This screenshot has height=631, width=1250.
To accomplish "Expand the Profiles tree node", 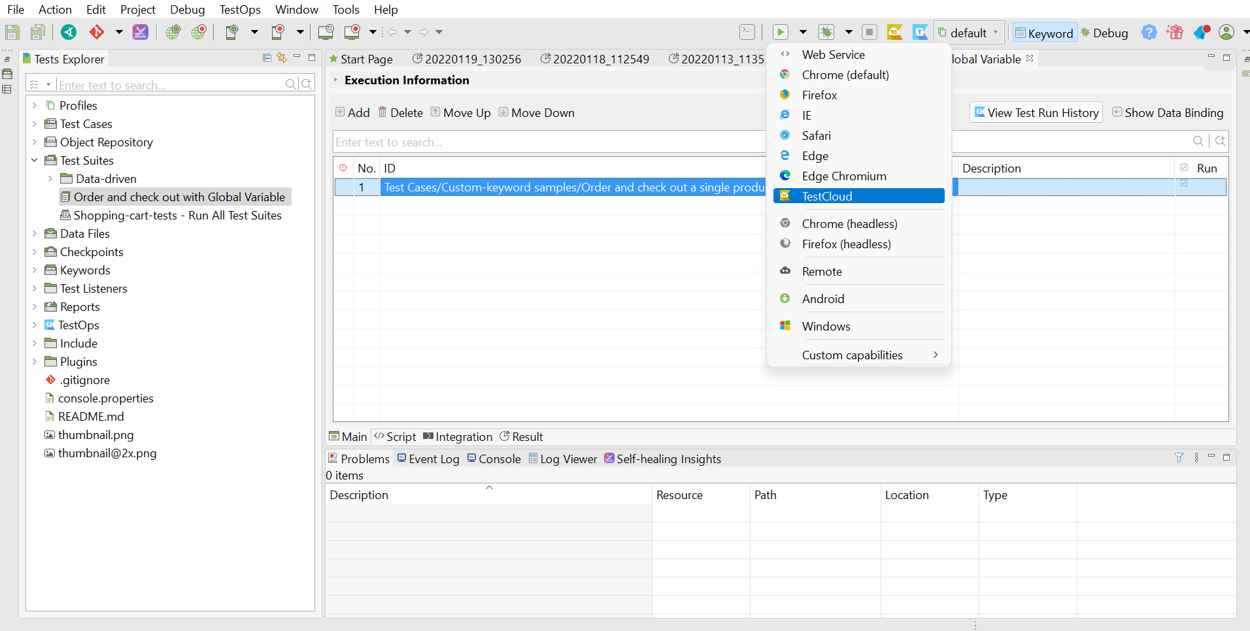I will coord(35,105).
